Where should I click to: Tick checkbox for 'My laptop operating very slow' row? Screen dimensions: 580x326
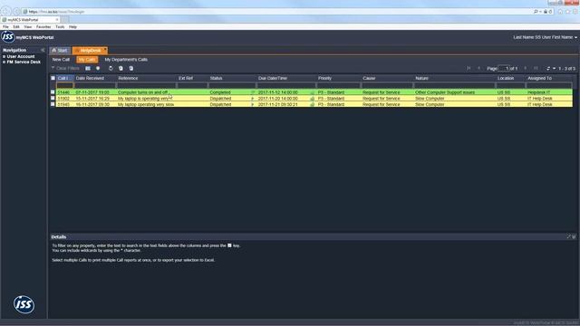53,104
